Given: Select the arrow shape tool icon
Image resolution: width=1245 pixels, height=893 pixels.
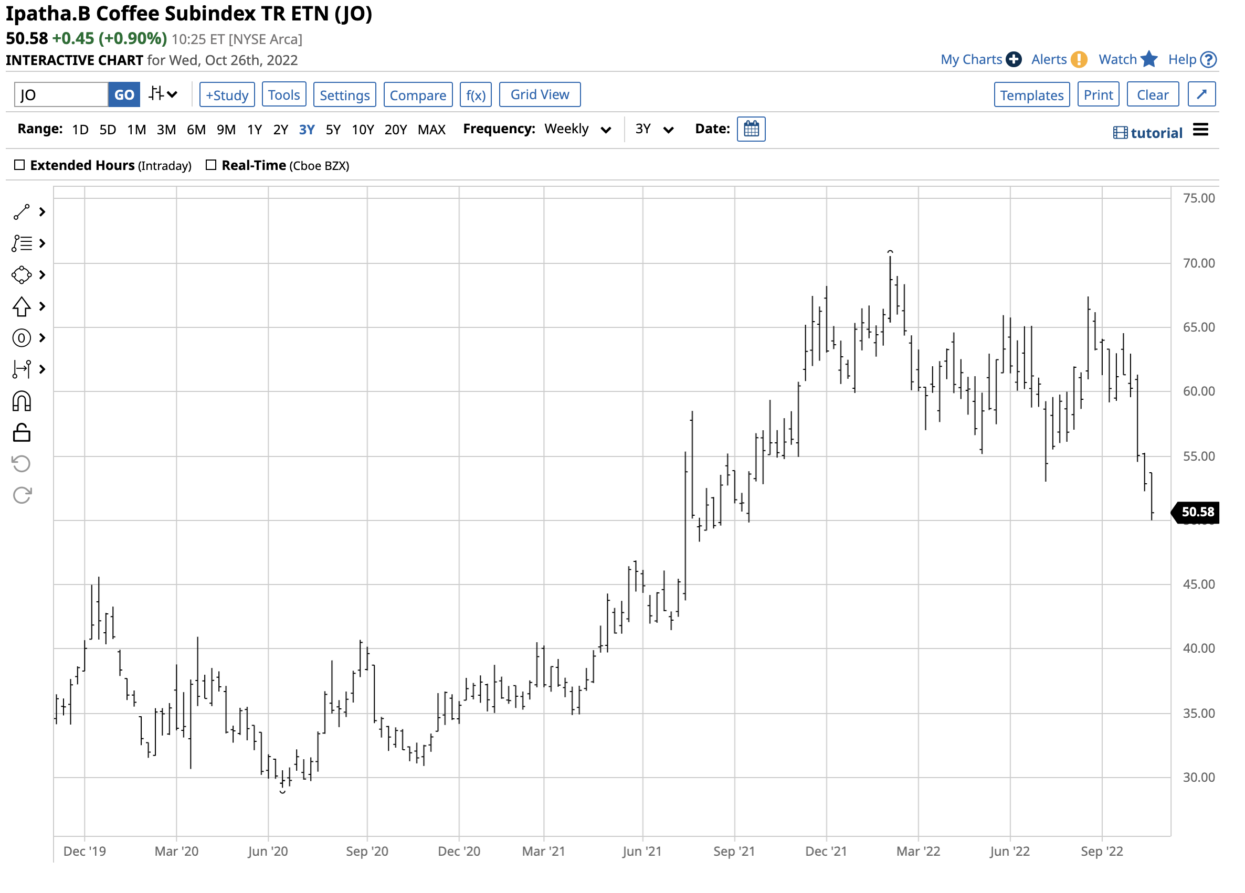Looking at the screenshot, I should (x=22, y=306).
